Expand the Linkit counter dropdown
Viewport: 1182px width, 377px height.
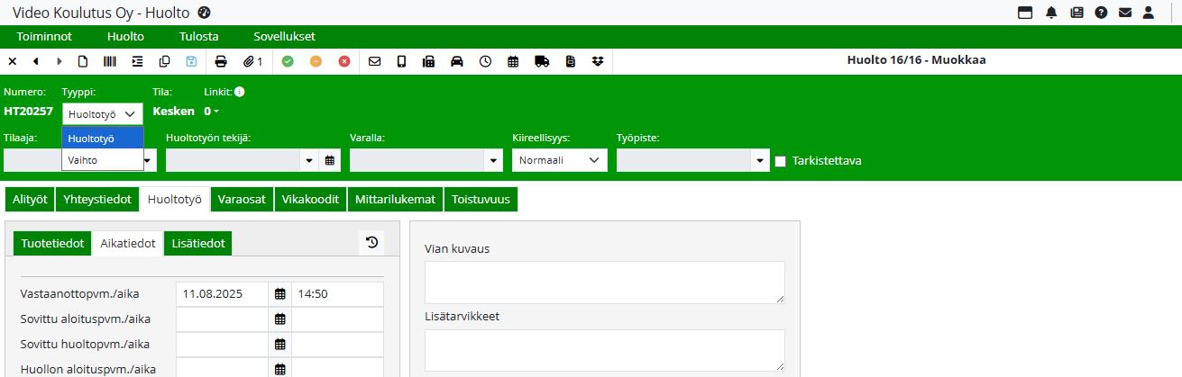click(212, 112)
